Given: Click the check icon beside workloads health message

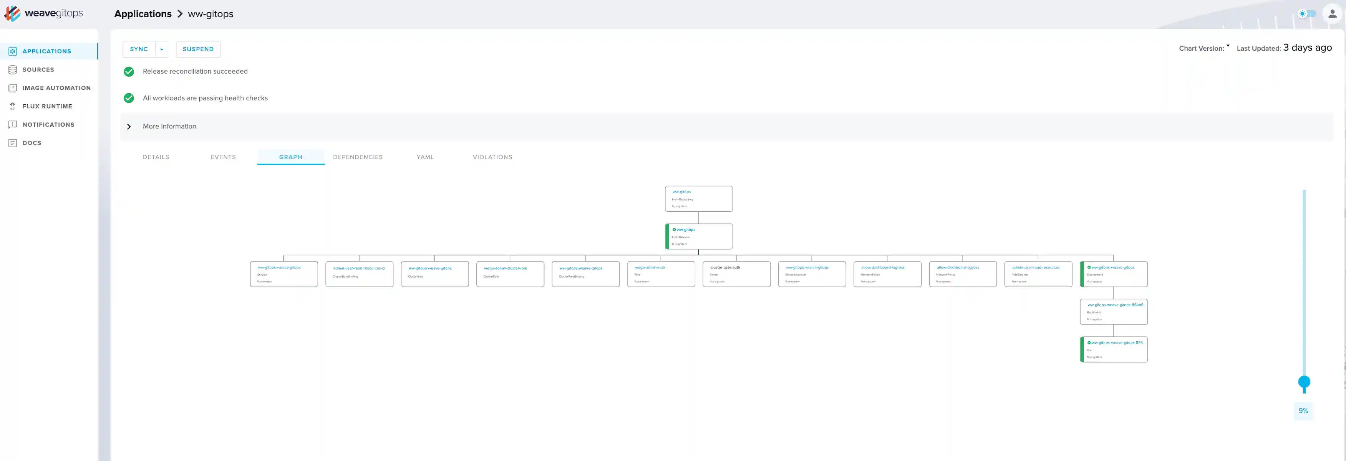Looking at the screenshot, I should pos(129,98).
